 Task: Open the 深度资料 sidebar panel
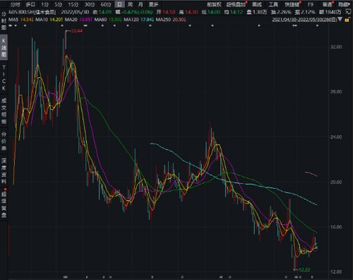tap(4, 171)
